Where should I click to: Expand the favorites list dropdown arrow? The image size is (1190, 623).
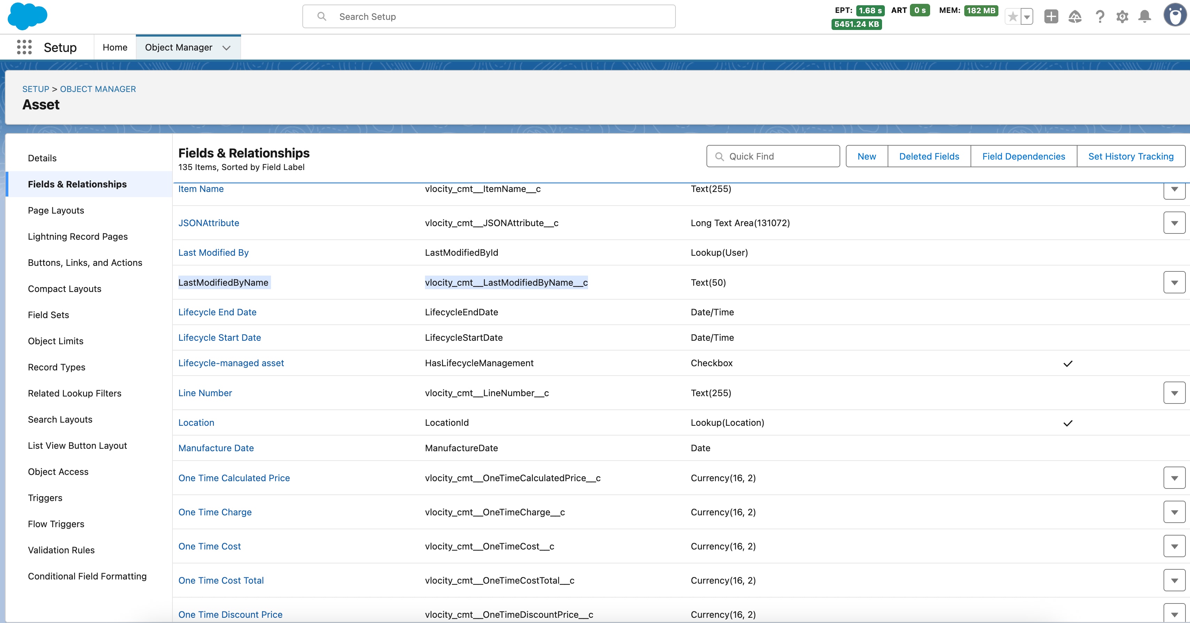click(1027, 17)
